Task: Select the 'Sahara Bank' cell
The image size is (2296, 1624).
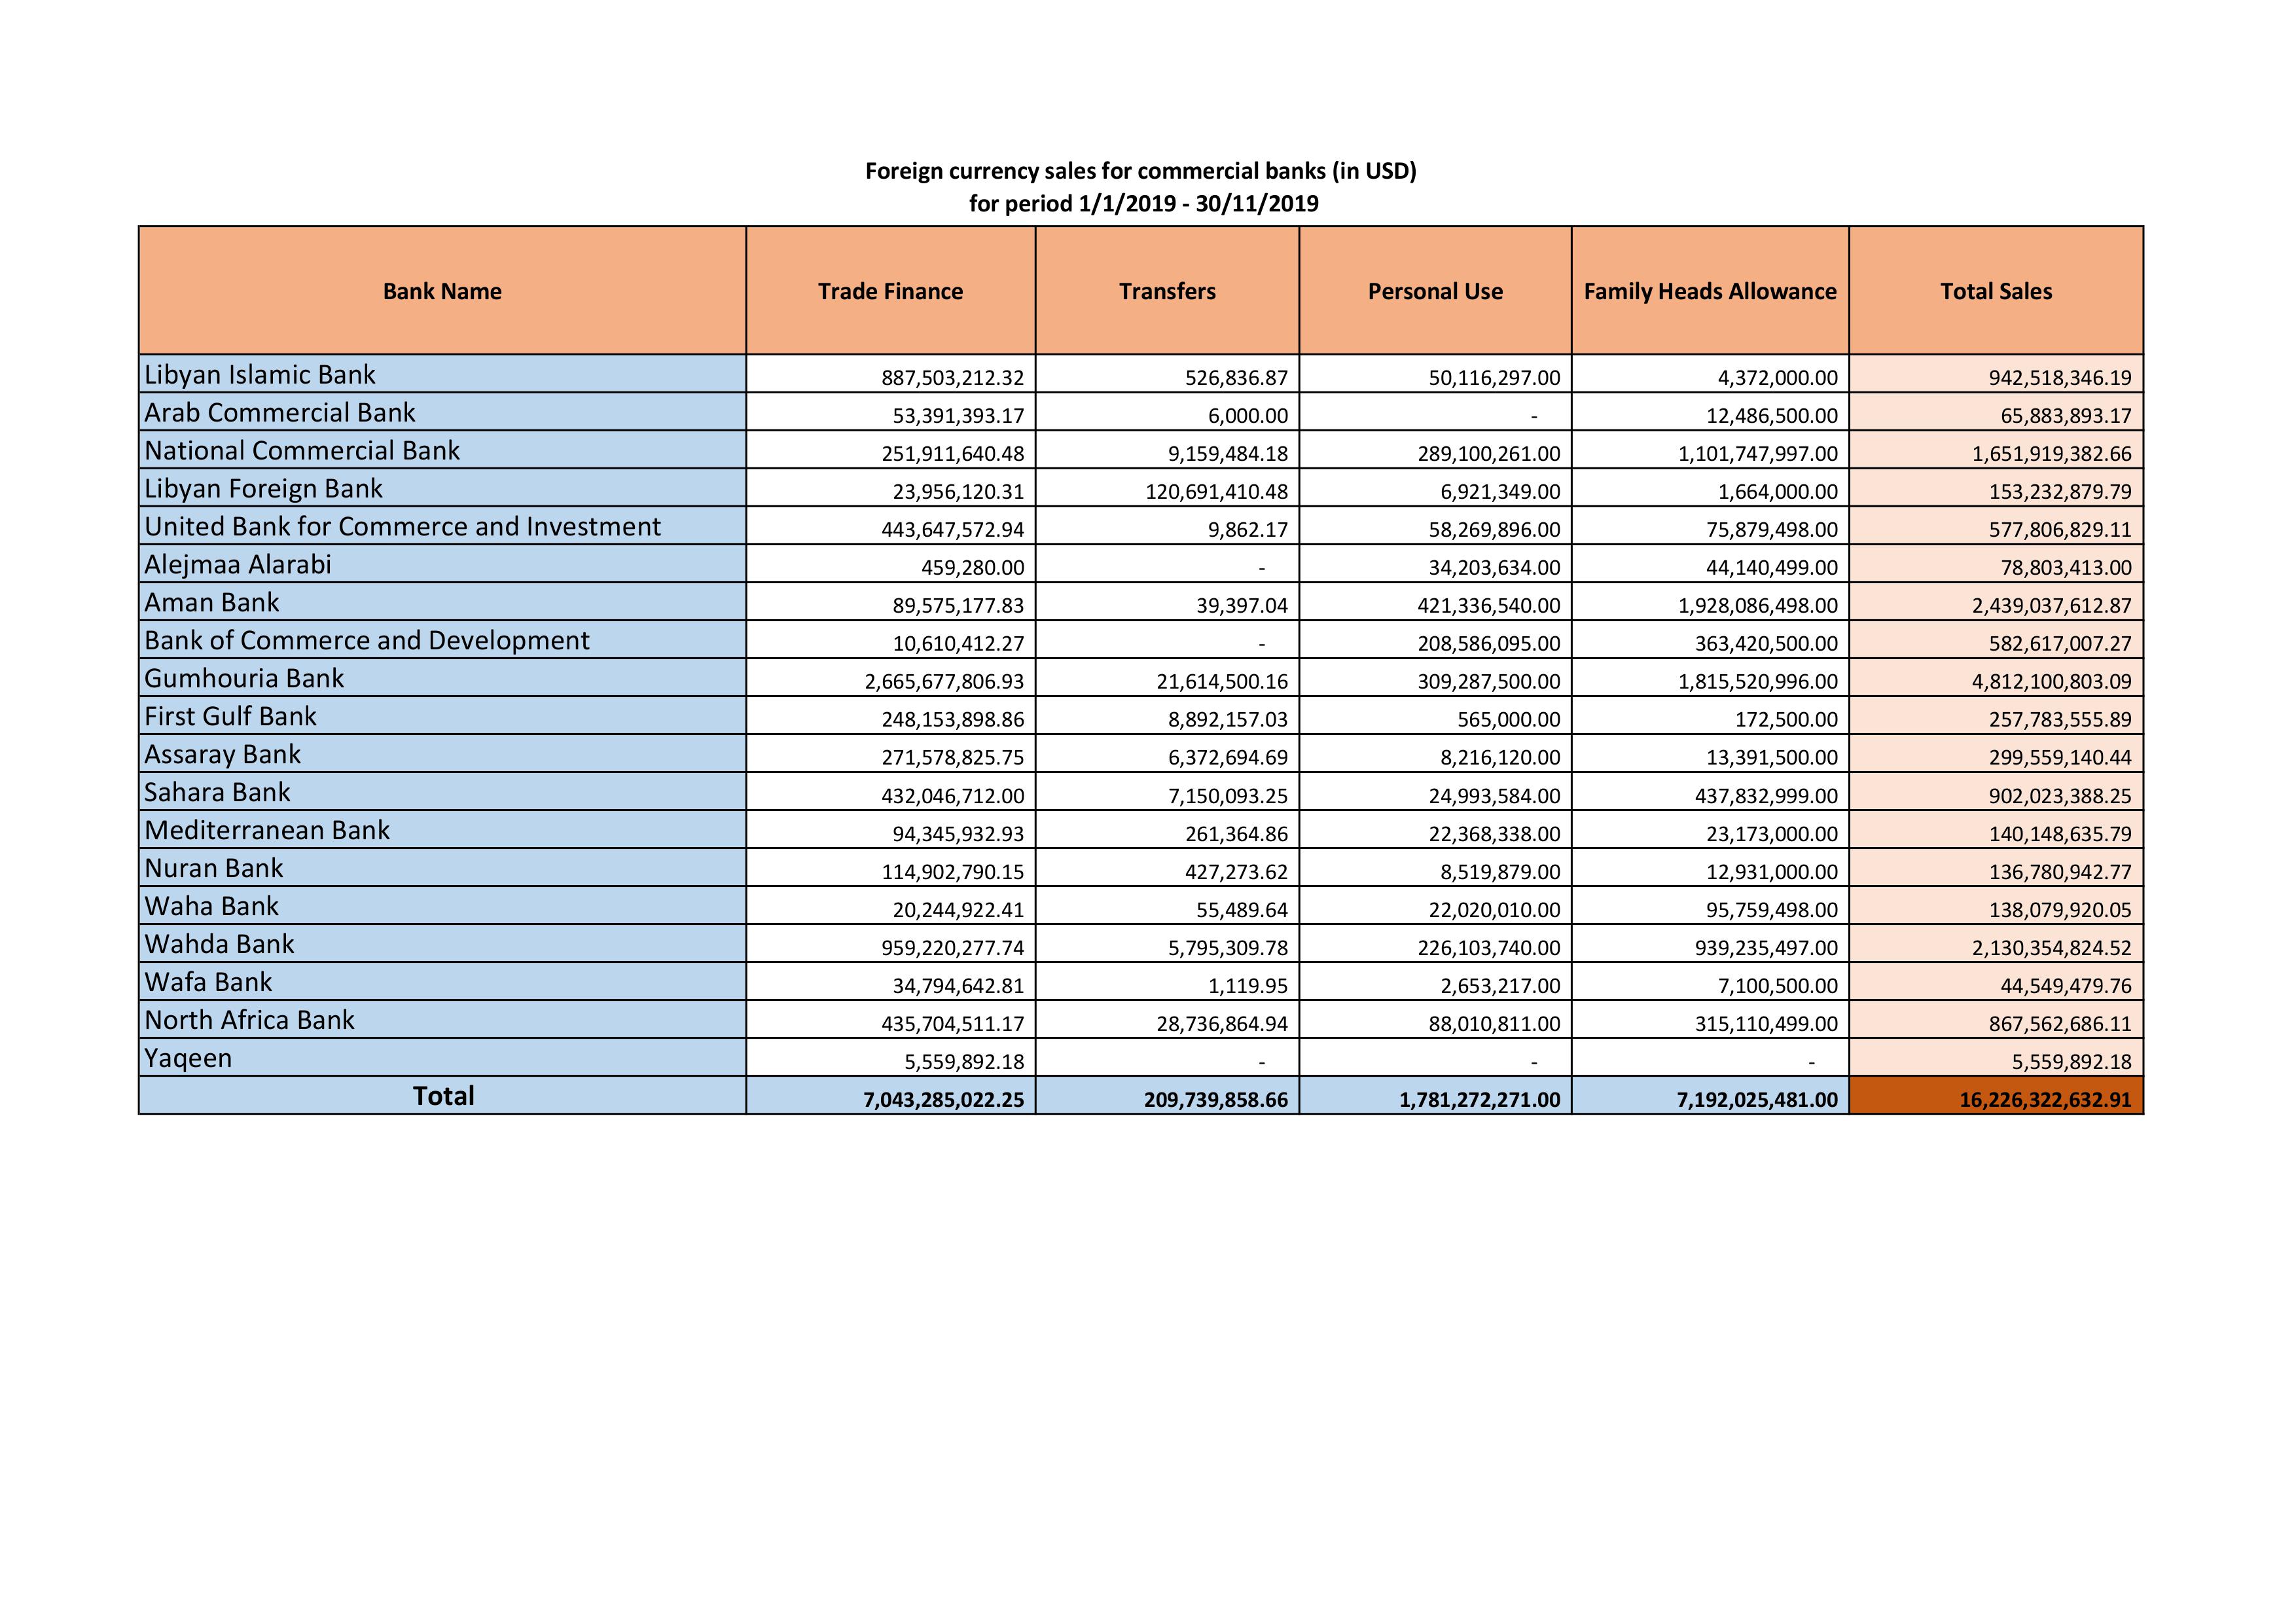Action: [x=442, y=792]
